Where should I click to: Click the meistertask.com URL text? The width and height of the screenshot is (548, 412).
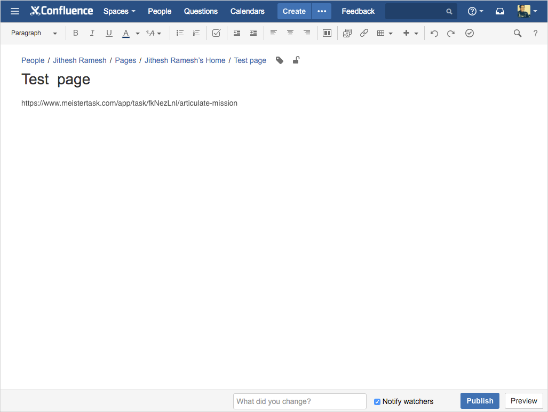[x=129, y=103]
